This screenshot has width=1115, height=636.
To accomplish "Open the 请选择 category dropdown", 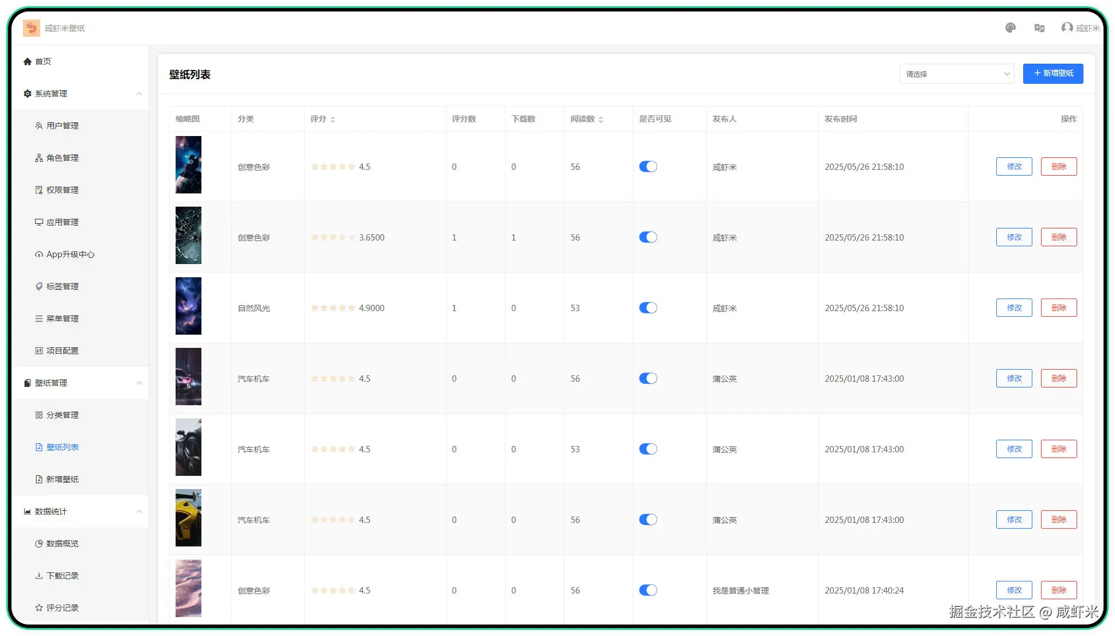I will pyautogui.click(x=957, y=74).
